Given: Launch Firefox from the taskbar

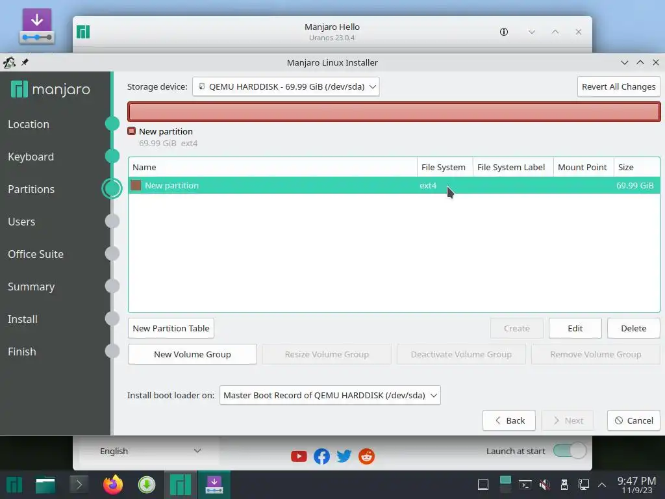Looking at the screenshot, I should (113, 485).
